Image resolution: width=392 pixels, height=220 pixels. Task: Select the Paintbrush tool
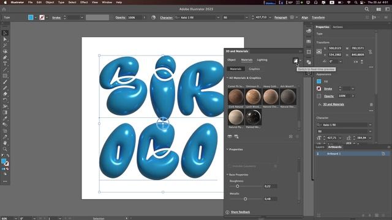(x=5, y=82)
